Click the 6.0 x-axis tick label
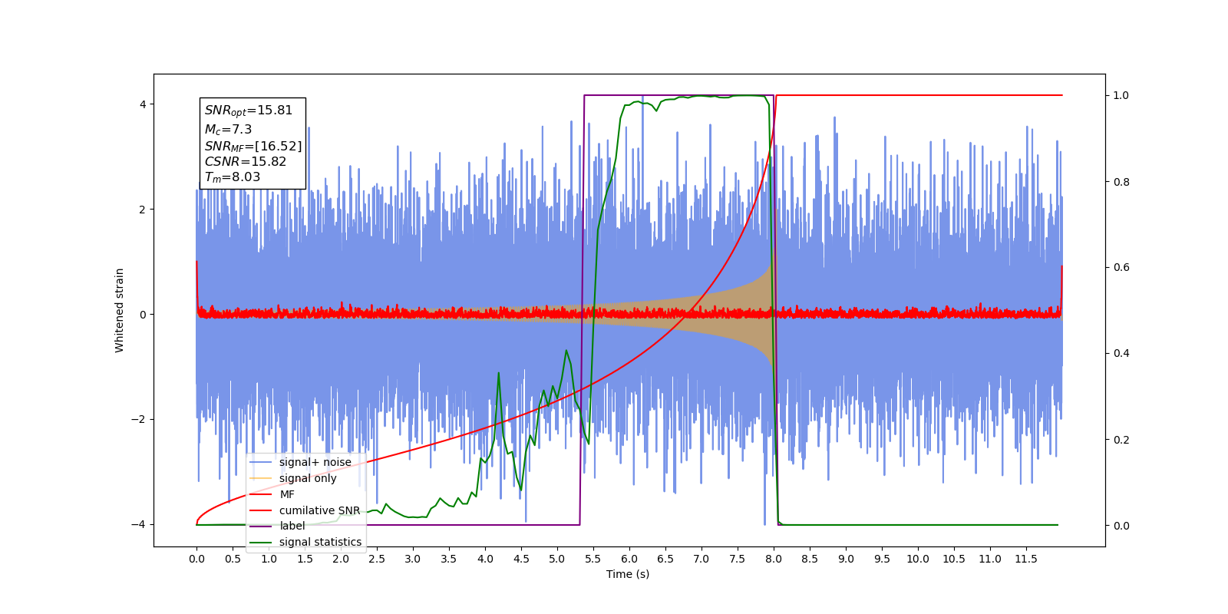This screenshot has height=614, width=1228. (629, 559)
